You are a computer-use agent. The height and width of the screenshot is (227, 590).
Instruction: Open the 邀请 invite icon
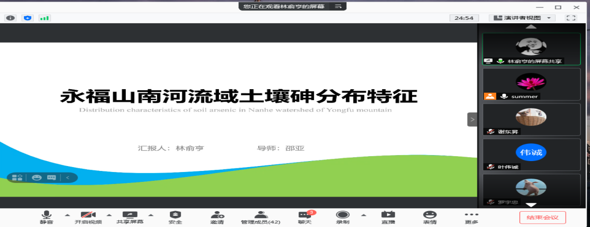point(217,215)
